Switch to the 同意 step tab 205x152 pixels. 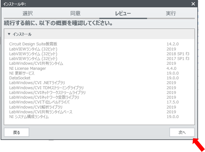click(75, 13)
